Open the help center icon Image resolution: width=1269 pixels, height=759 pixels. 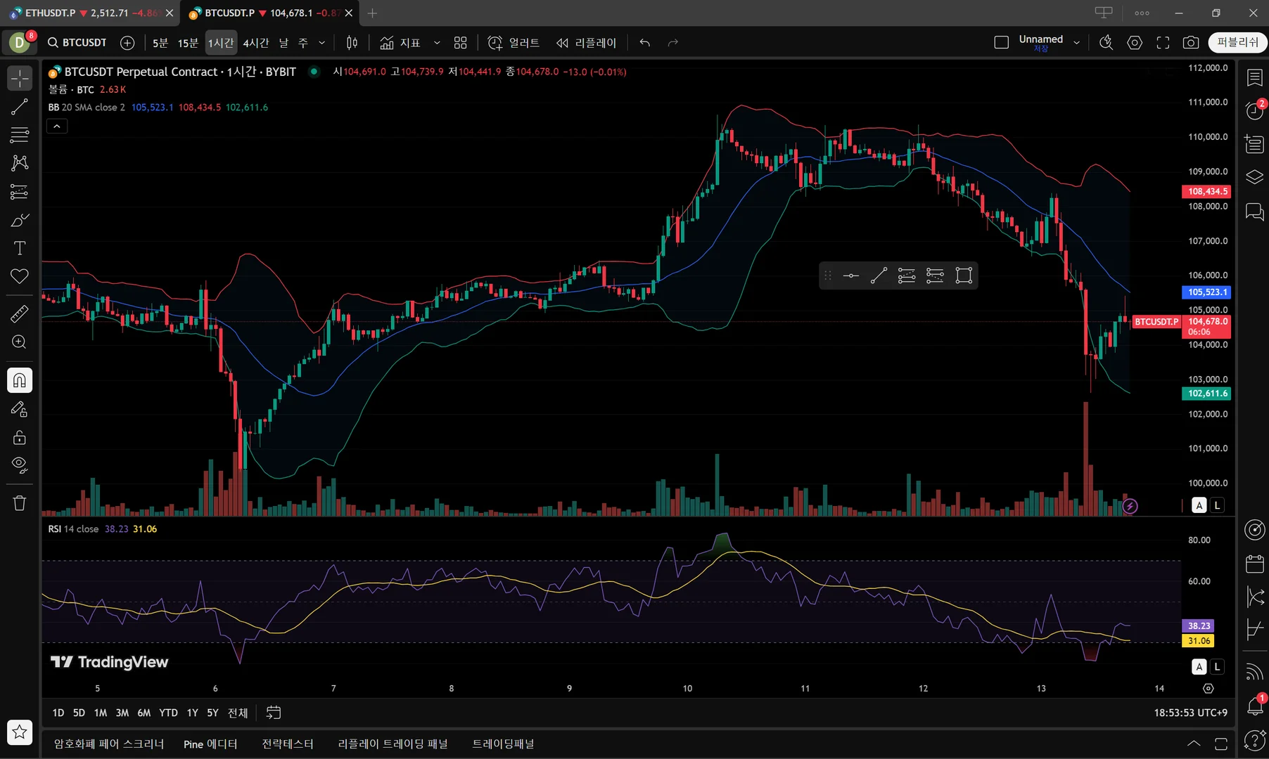pos(1255,739)
